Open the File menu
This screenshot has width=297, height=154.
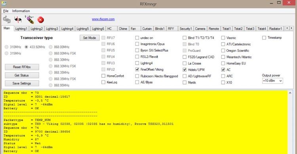tap(6, 11)
